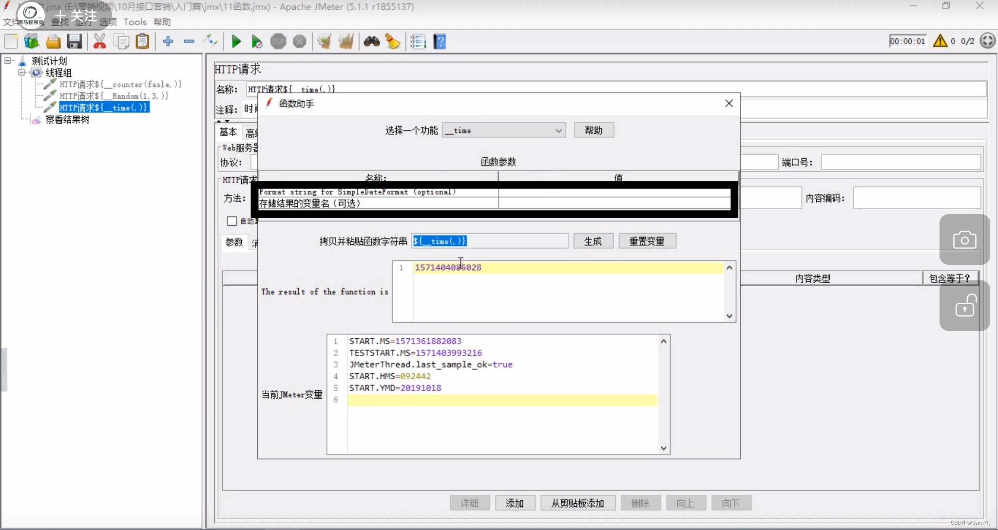Expand all nodes with plus icon

pos(168,41)
